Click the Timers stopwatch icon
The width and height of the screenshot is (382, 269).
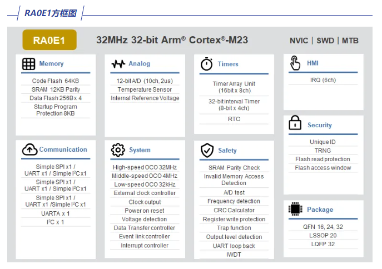point(207,64)
